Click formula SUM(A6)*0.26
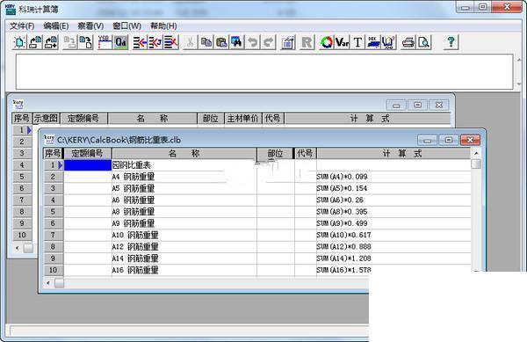 pyautogui.click(x=340, y=200)
